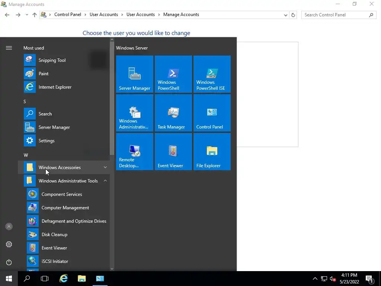This screenshot has height=286, width=381.
Task: Open the Event Viewer tile
Action: click(x=173, y=152)
